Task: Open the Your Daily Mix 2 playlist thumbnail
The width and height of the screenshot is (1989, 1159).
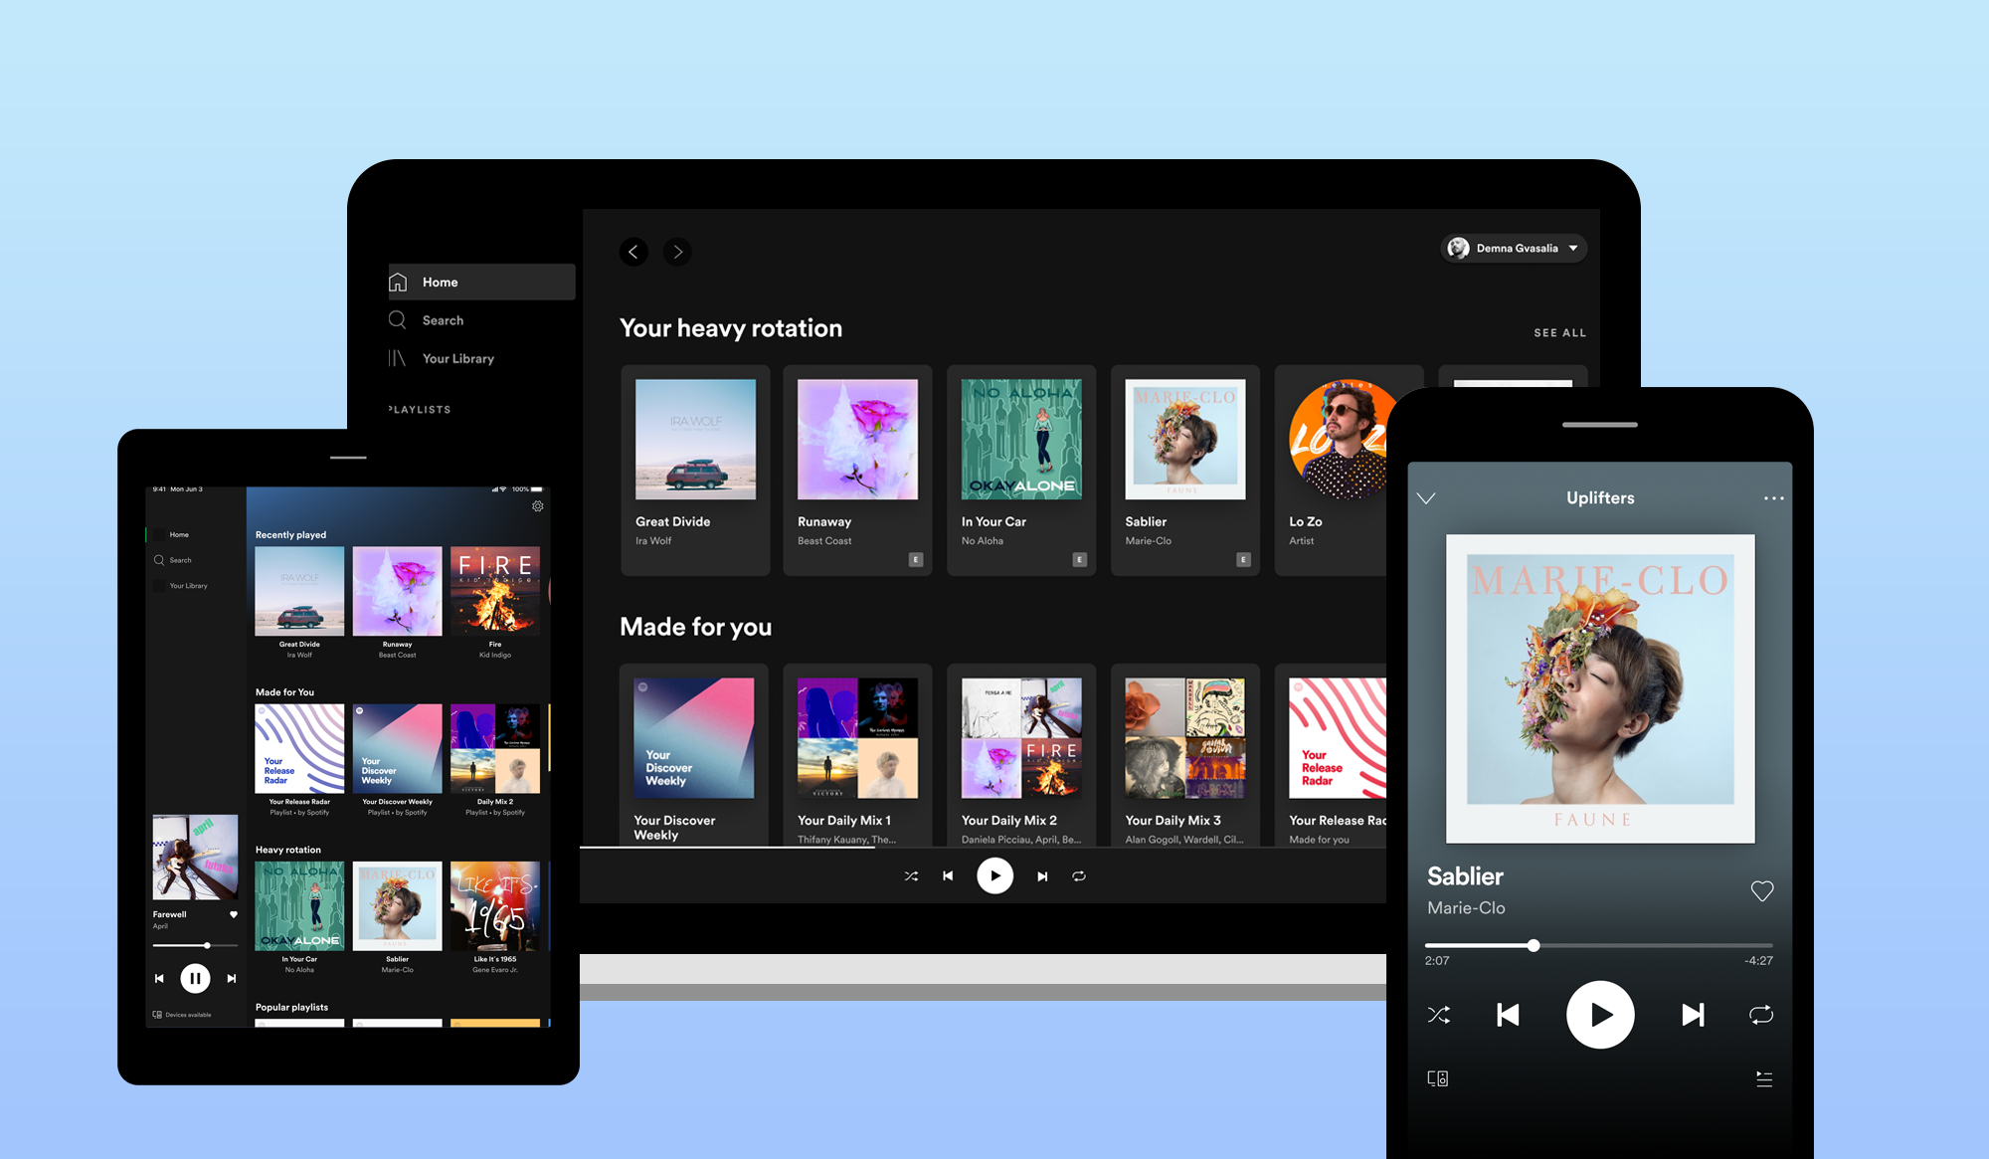Action: pyautogui.click(x=1020, y=738)
